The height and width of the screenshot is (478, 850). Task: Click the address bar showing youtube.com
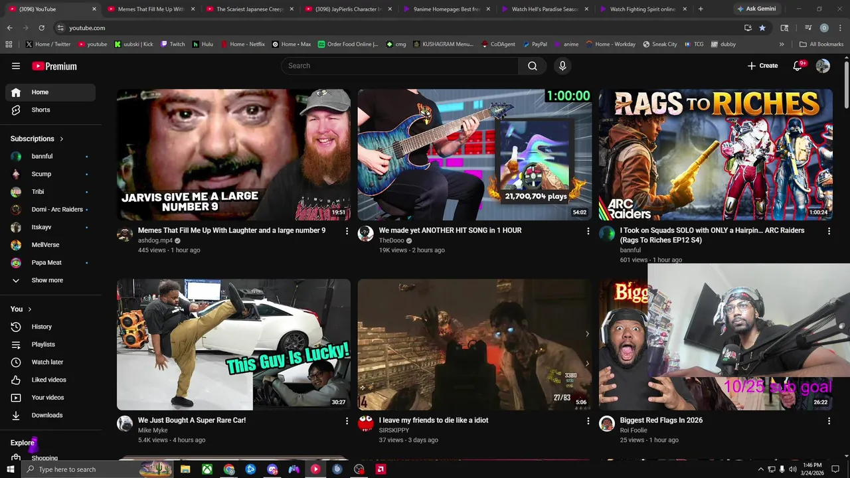point(398,28)
